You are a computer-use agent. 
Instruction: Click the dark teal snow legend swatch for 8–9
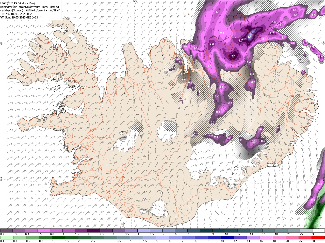tap(206, 231)
